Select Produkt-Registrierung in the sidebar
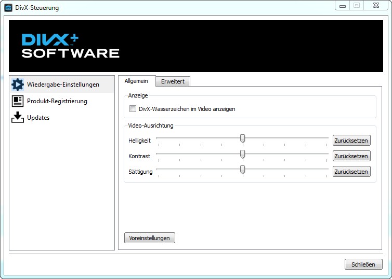The width and height of the screenshot is (392, 279). coord(62,101)
